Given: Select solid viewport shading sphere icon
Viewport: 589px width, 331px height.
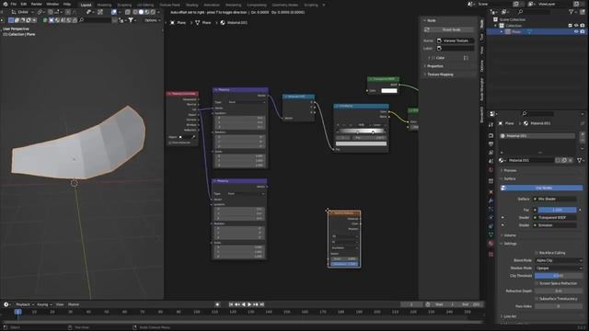Looking at the screenshot, I should (x=141, y=12).
